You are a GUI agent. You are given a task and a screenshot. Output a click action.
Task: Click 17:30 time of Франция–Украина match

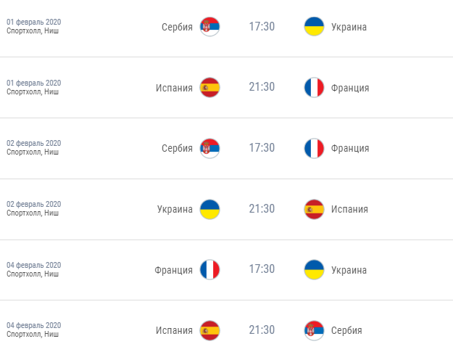click(262, 270)
